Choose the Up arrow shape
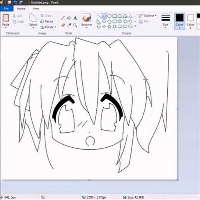 [x=130, y=21]
